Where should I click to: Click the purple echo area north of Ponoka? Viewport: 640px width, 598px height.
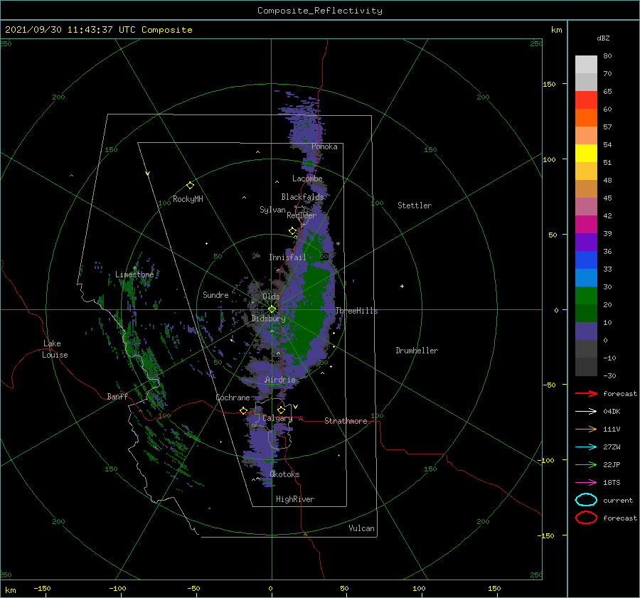tap(305, 122)
